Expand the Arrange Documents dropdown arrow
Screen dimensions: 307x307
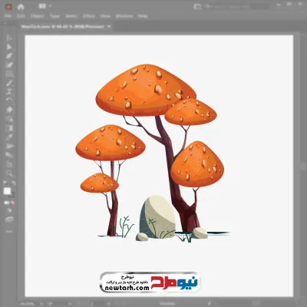click(50, 6)
